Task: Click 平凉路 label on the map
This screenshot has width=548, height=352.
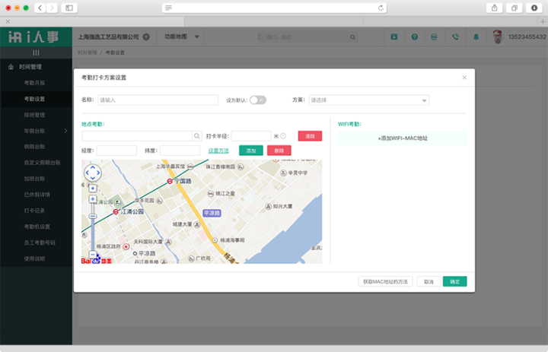Action: coord(212,213)
